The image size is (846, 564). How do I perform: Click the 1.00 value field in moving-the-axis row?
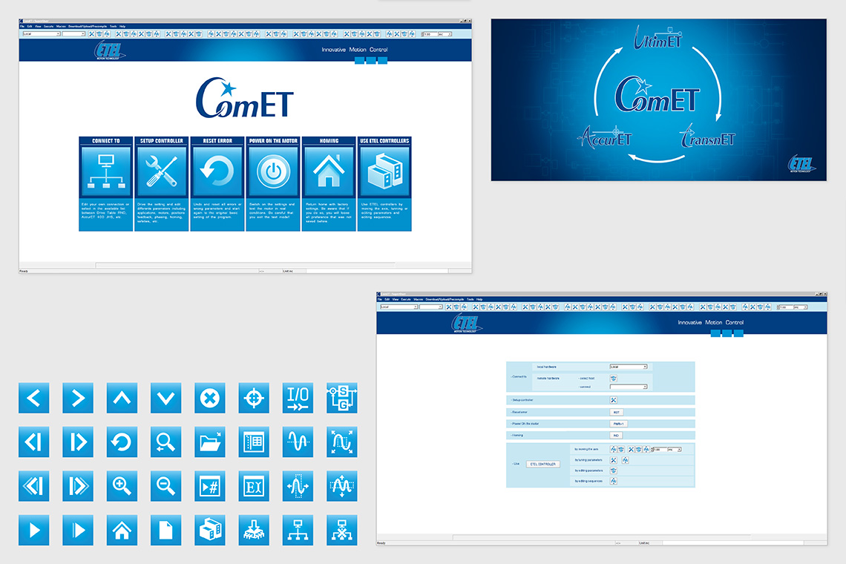(659, 449)
